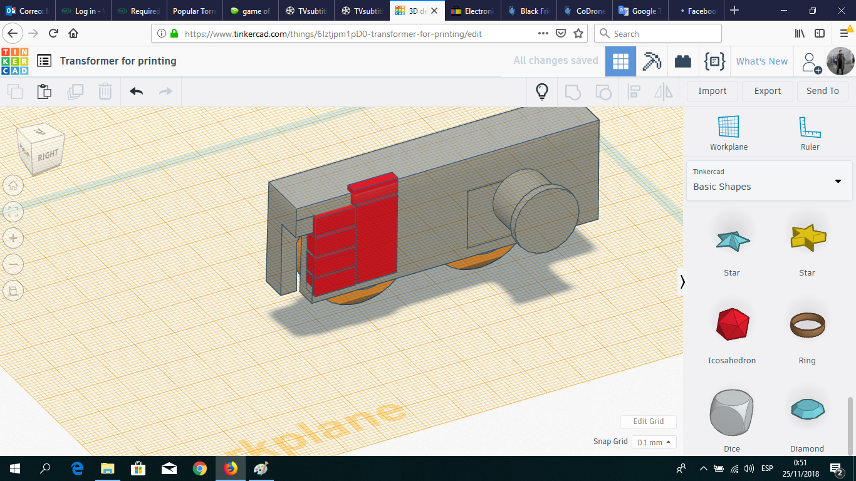Open the Bricks view icon
The height and width of the screenshot is (481, 856).
coord(682,61)
